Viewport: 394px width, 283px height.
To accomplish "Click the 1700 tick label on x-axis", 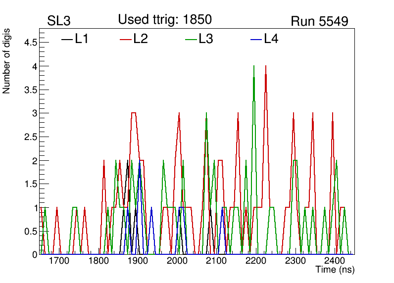I will 59,261.
